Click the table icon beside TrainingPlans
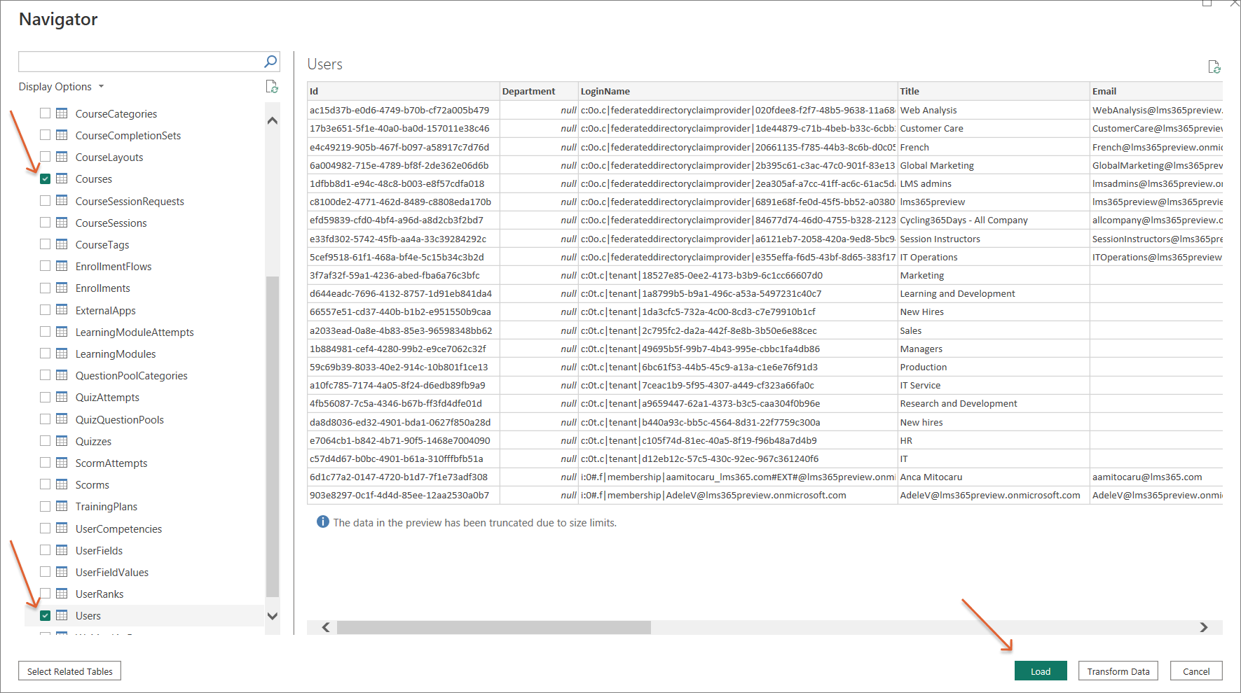The height and width of the screenshot is (693, 1241). 62,506
